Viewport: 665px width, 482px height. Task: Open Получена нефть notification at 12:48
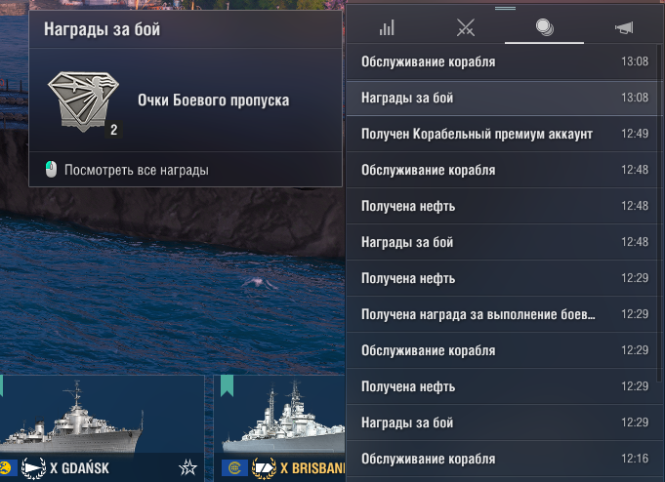[503, 206]
